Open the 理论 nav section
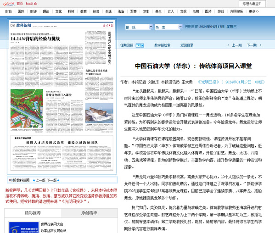Screen dimensions: 275x233 (x=46, y=11)
